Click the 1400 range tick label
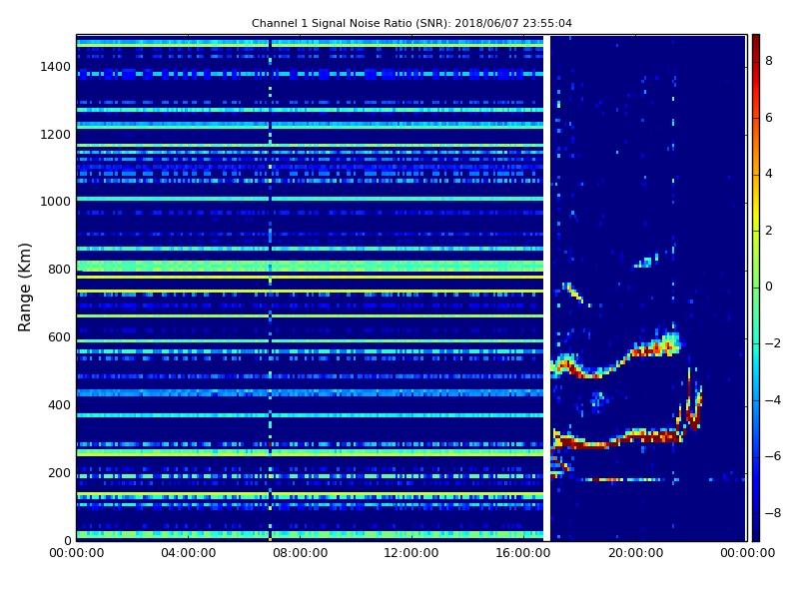The image size is (799, 599). pyautogui.click(x=56, y=67)
